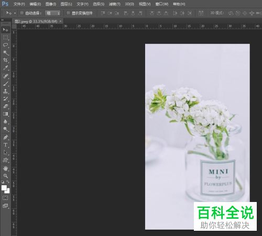Open the 图像(I) menu

point(51,4)
